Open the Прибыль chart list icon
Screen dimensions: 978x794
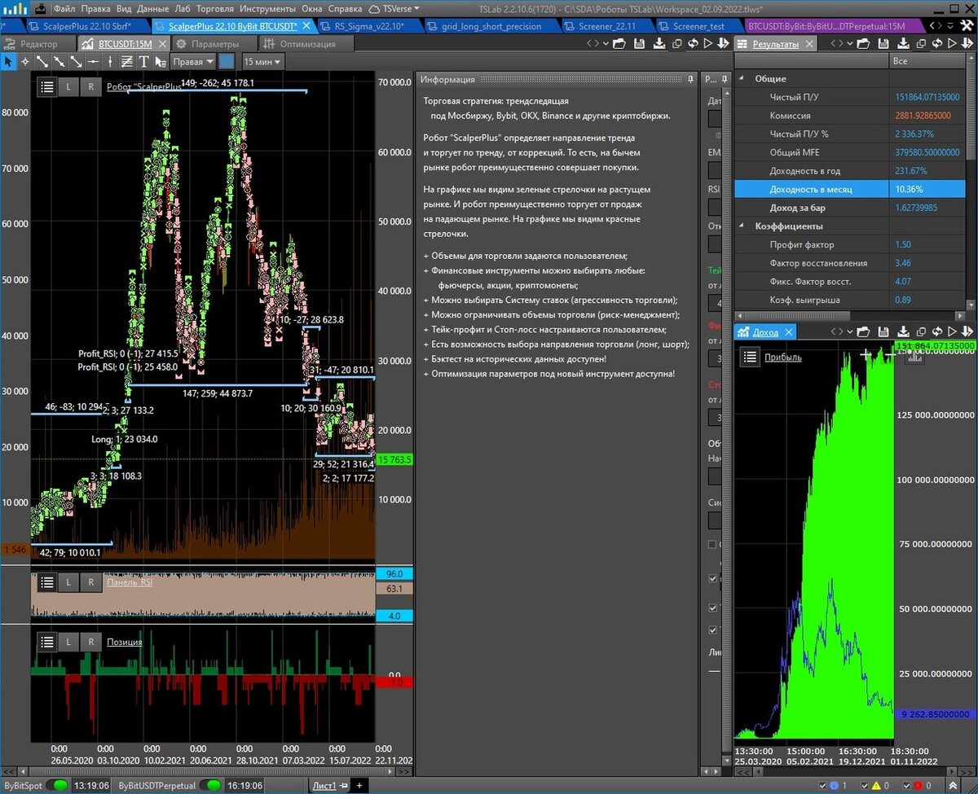click(751, 357)
